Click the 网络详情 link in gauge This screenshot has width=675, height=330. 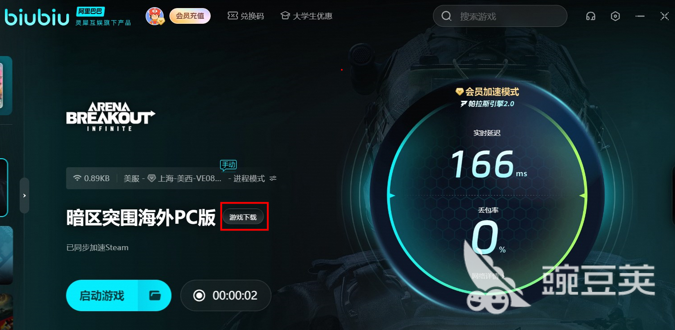click(x=485, y=276)
